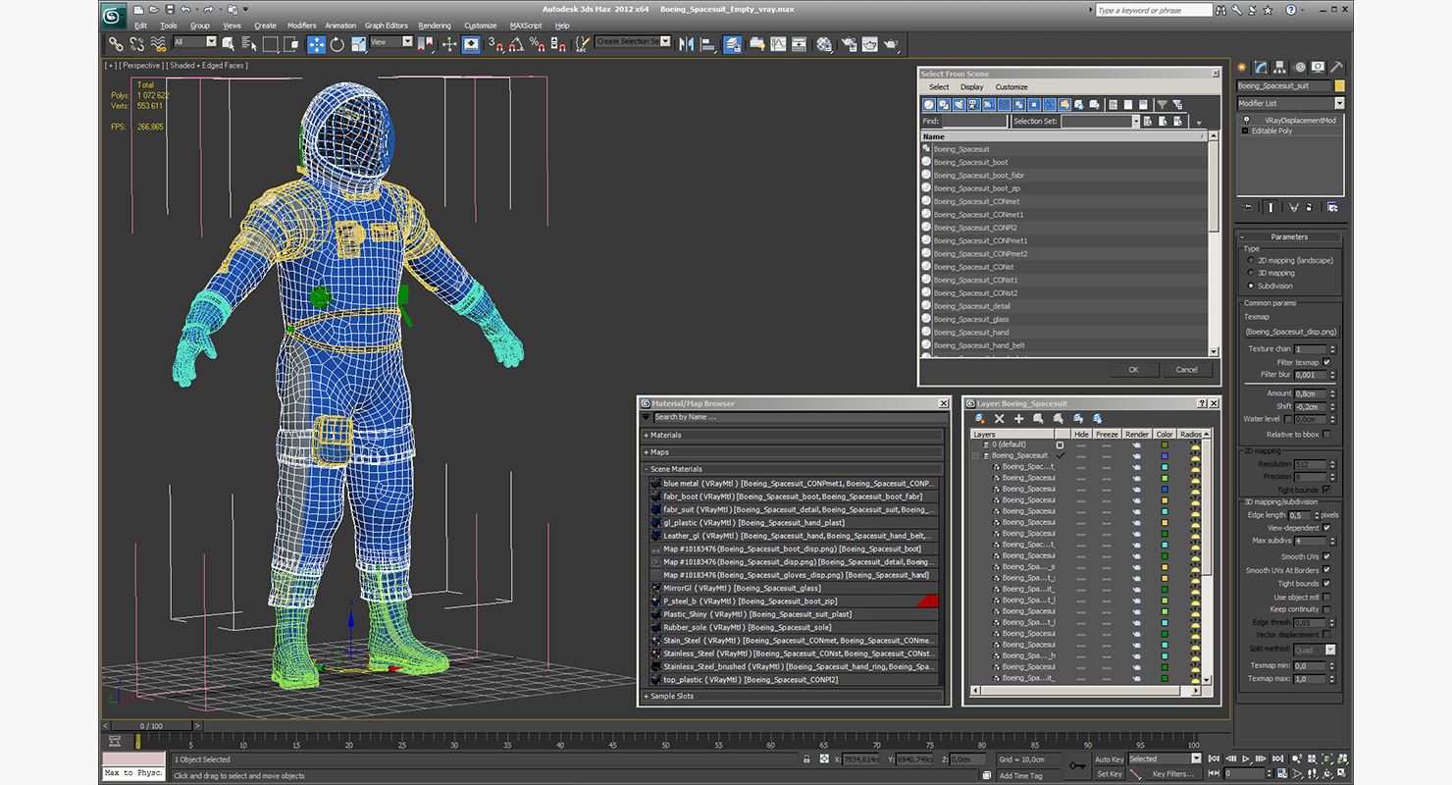Open Render Setup dialog icon
1452x785 pixels.
pos(848,43)
